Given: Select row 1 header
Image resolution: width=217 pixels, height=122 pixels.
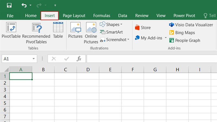Looking at the screenshot, I should (x=5, y=76).
